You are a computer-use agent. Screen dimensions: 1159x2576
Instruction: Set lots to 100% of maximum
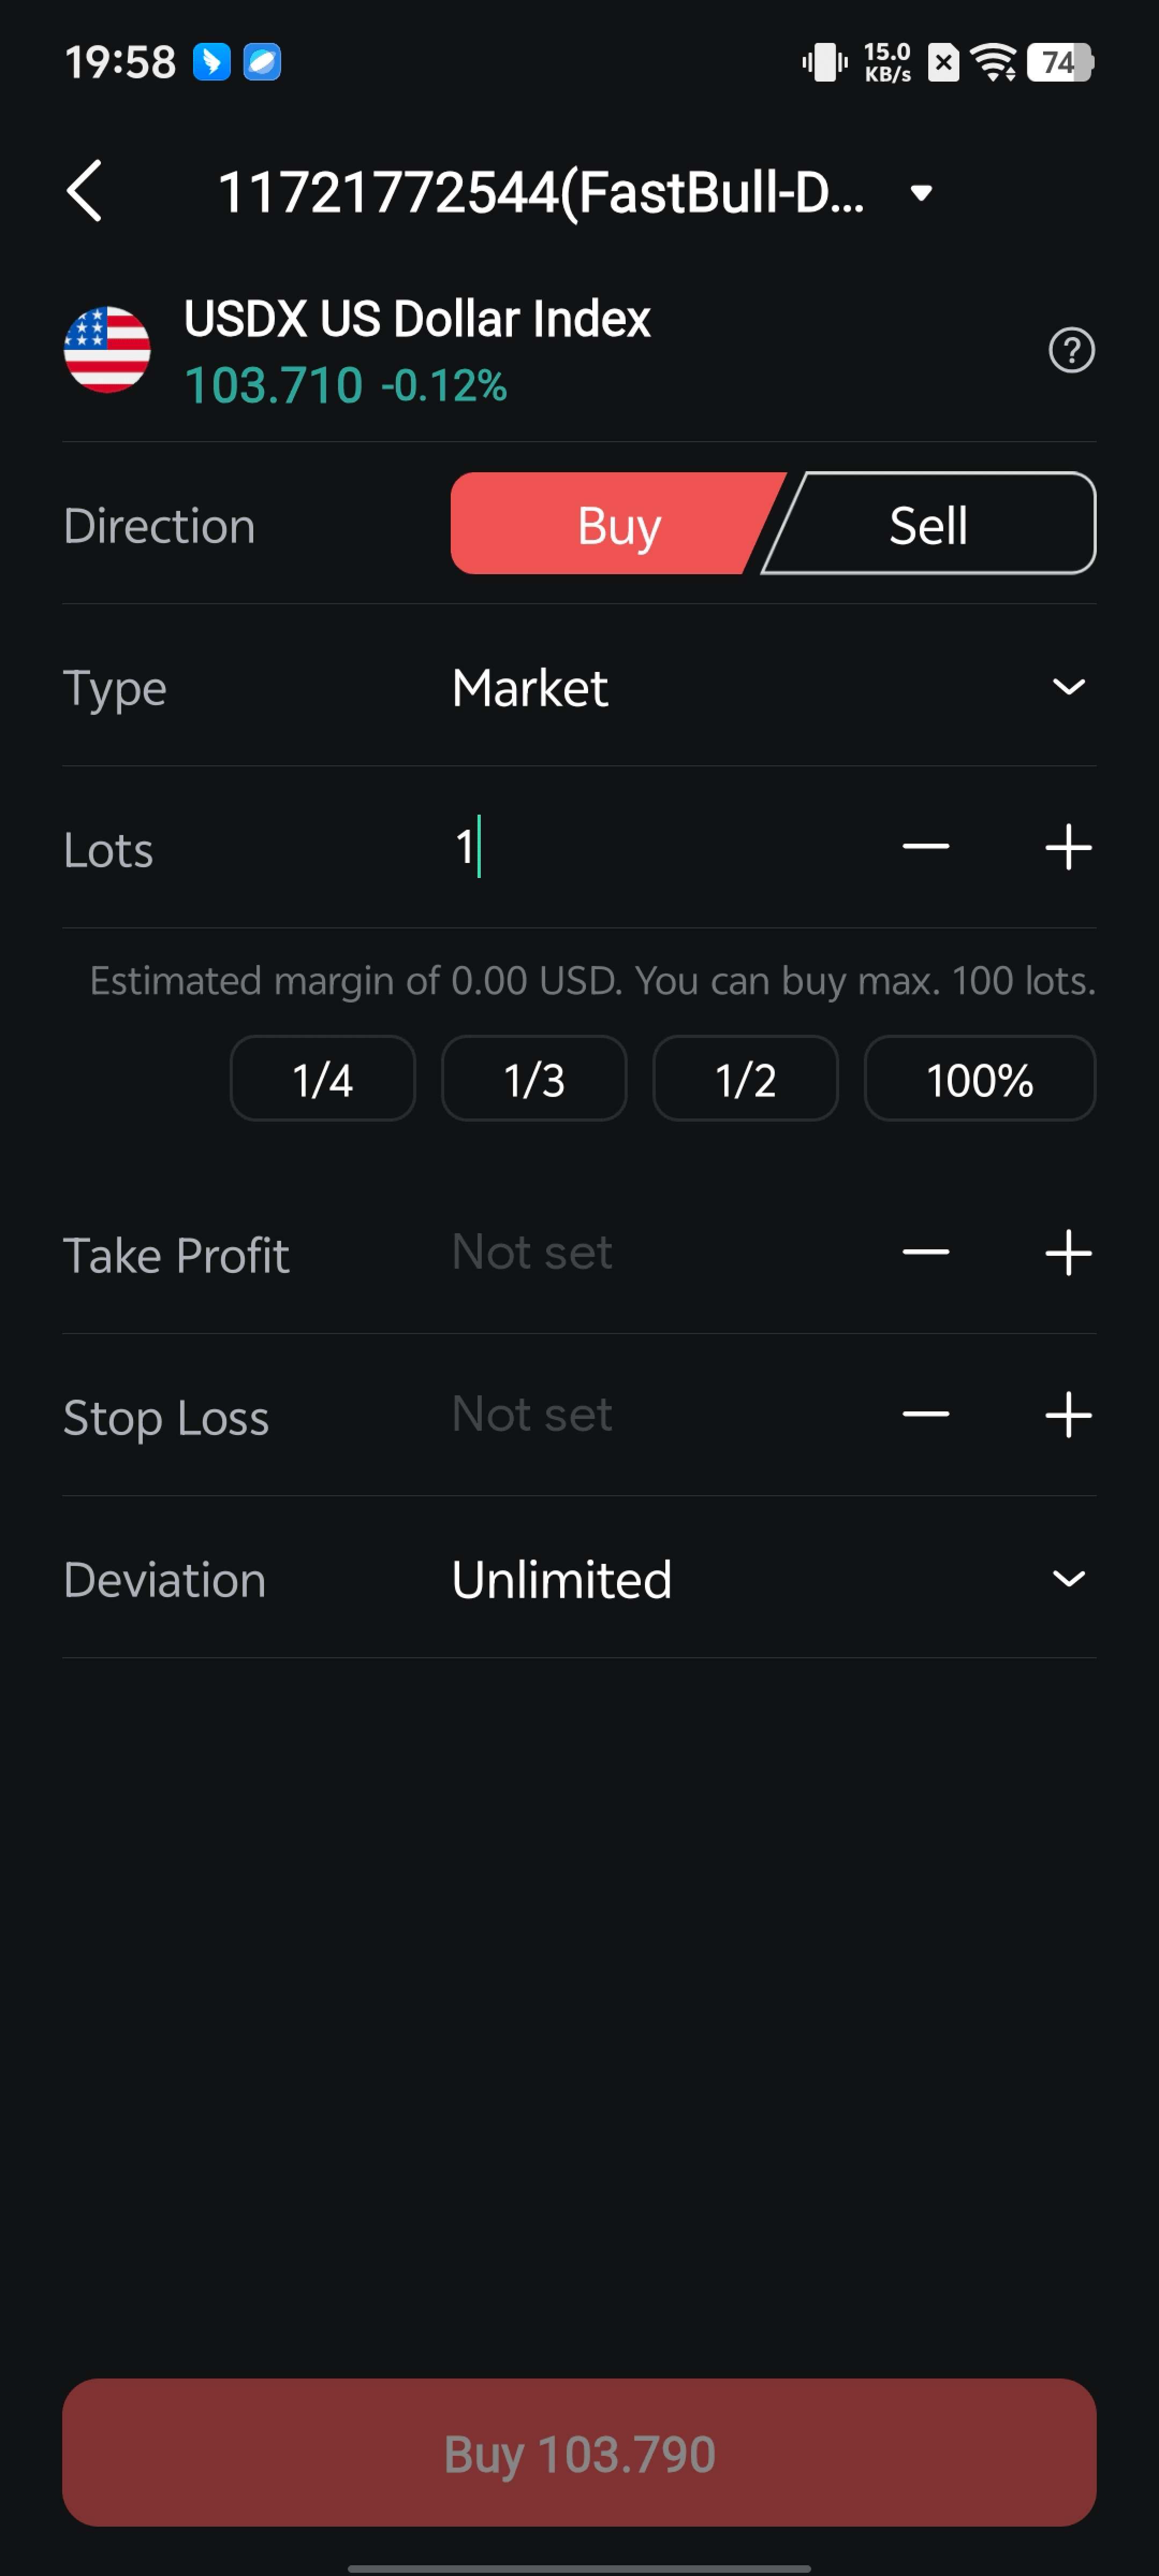click(979, 1079)
